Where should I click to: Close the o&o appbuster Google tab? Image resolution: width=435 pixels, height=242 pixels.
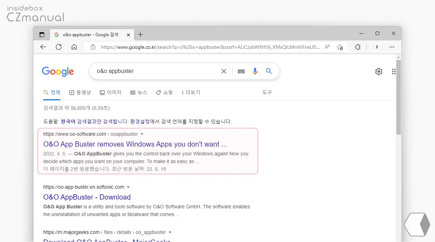click(x=128, y=35)
